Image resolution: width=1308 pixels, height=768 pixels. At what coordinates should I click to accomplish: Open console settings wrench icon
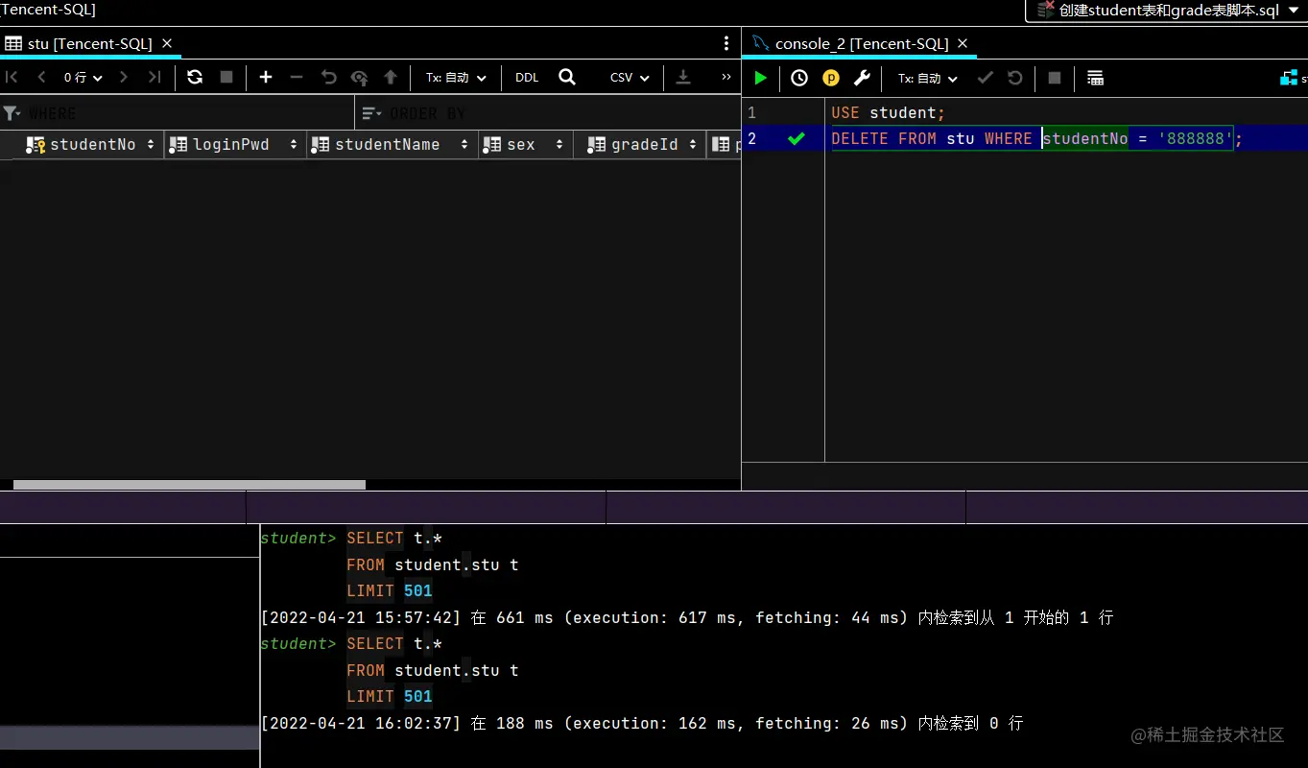[862, 78]
